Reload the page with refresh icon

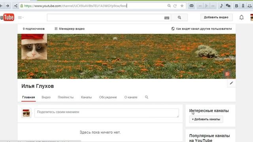[x=175, y=6]
